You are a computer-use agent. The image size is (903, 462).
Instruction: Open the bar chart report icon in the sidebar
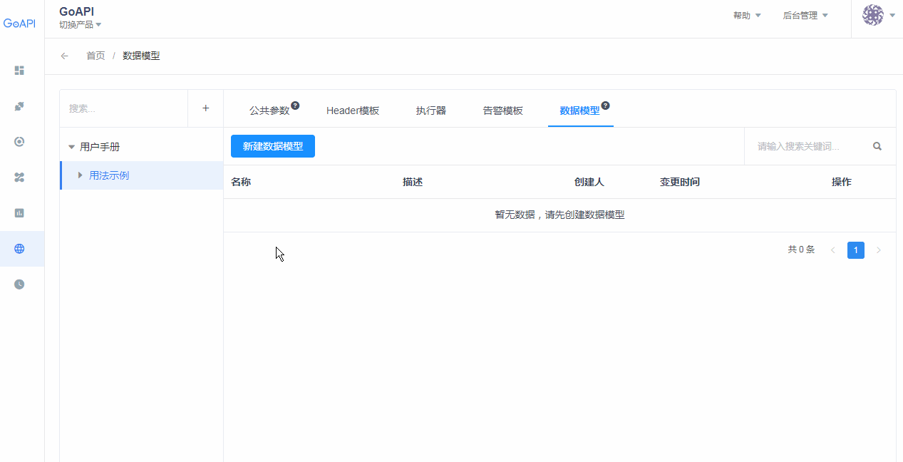point(19,213)
